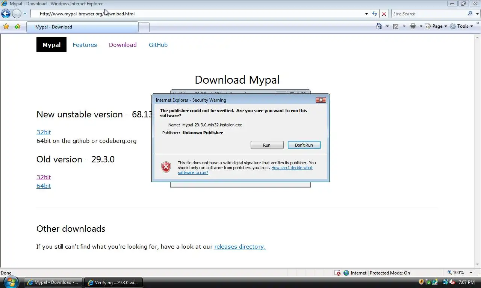Image resolution: width=481 pixels, height=288 pixels.
Task: Click the page vertical scrollbar down arrow
Action: coord(478,265)
